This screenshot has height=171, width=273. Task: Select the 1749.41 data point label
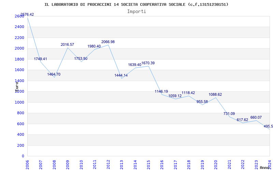[40, 59]
